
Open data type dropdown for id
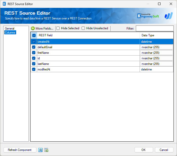pyautogui.click(x=157, y=58)
